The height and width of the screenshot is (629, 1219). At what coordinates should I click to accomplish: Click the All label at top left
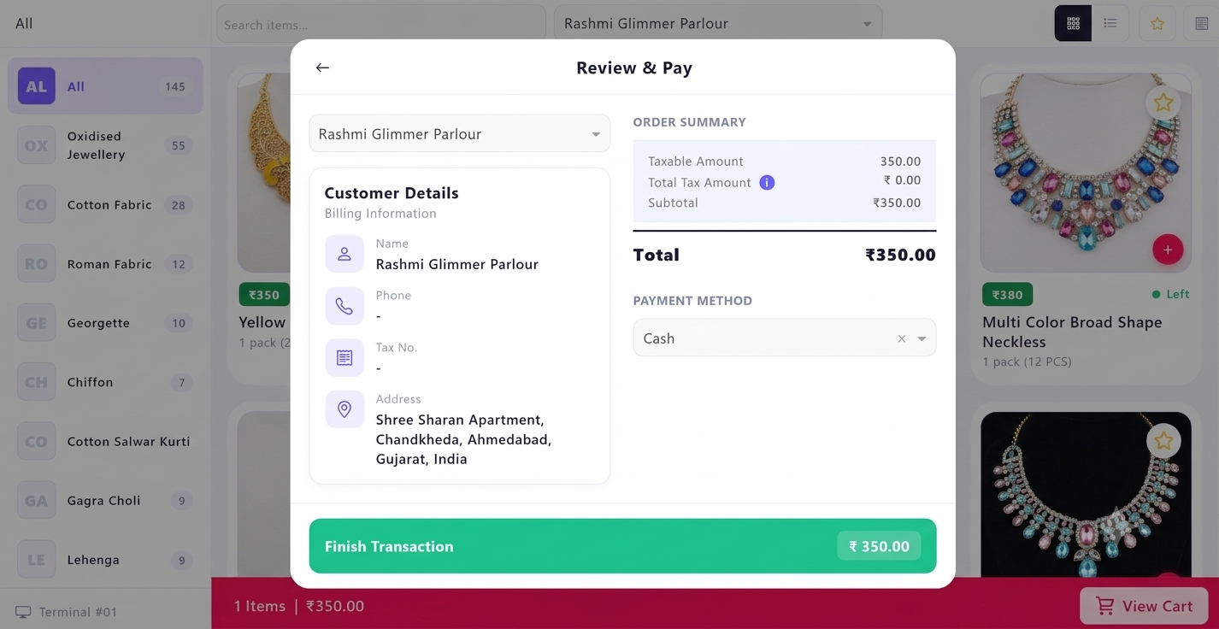[x=24, y=23]
